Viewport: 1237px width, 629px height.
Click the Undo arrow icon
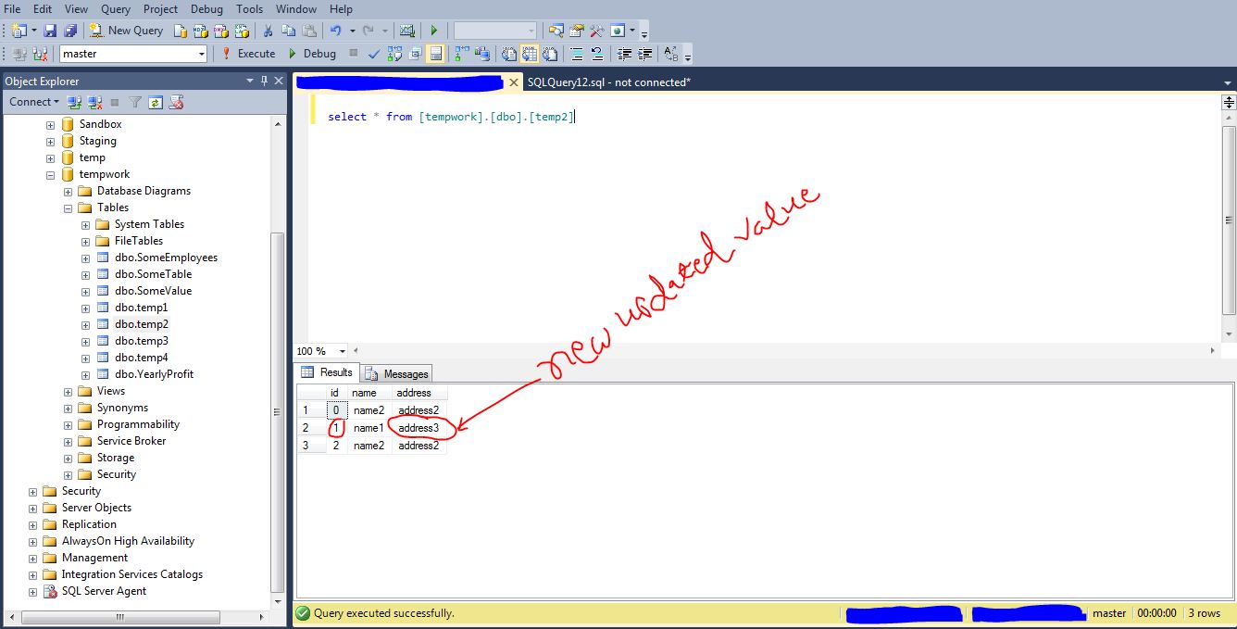pyautogui.click(x=335, y=31)
